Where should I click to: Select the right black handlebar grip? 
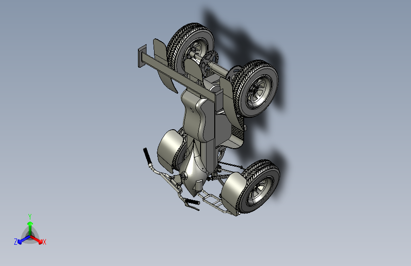click(192, 202)
